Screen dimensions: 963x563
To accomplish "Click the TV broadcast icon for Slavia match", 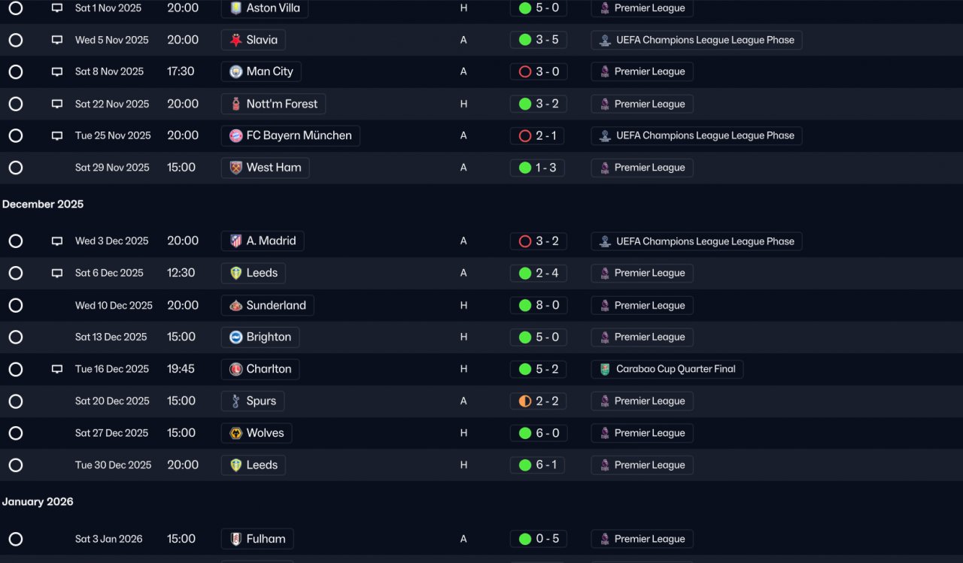I will click(x=57, y=40).
